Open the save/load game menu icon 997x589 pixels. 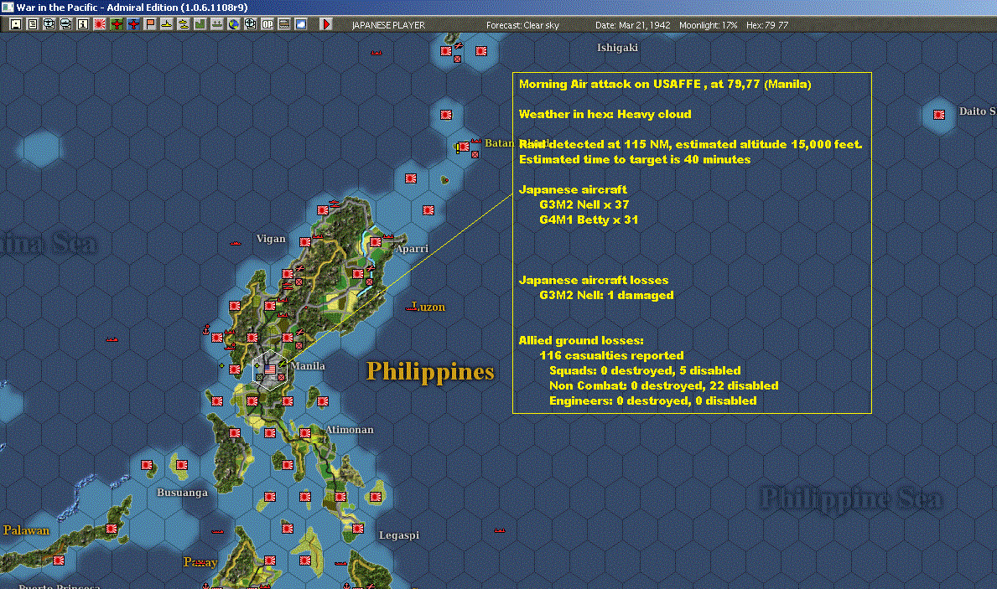click(x=16, y=24)
